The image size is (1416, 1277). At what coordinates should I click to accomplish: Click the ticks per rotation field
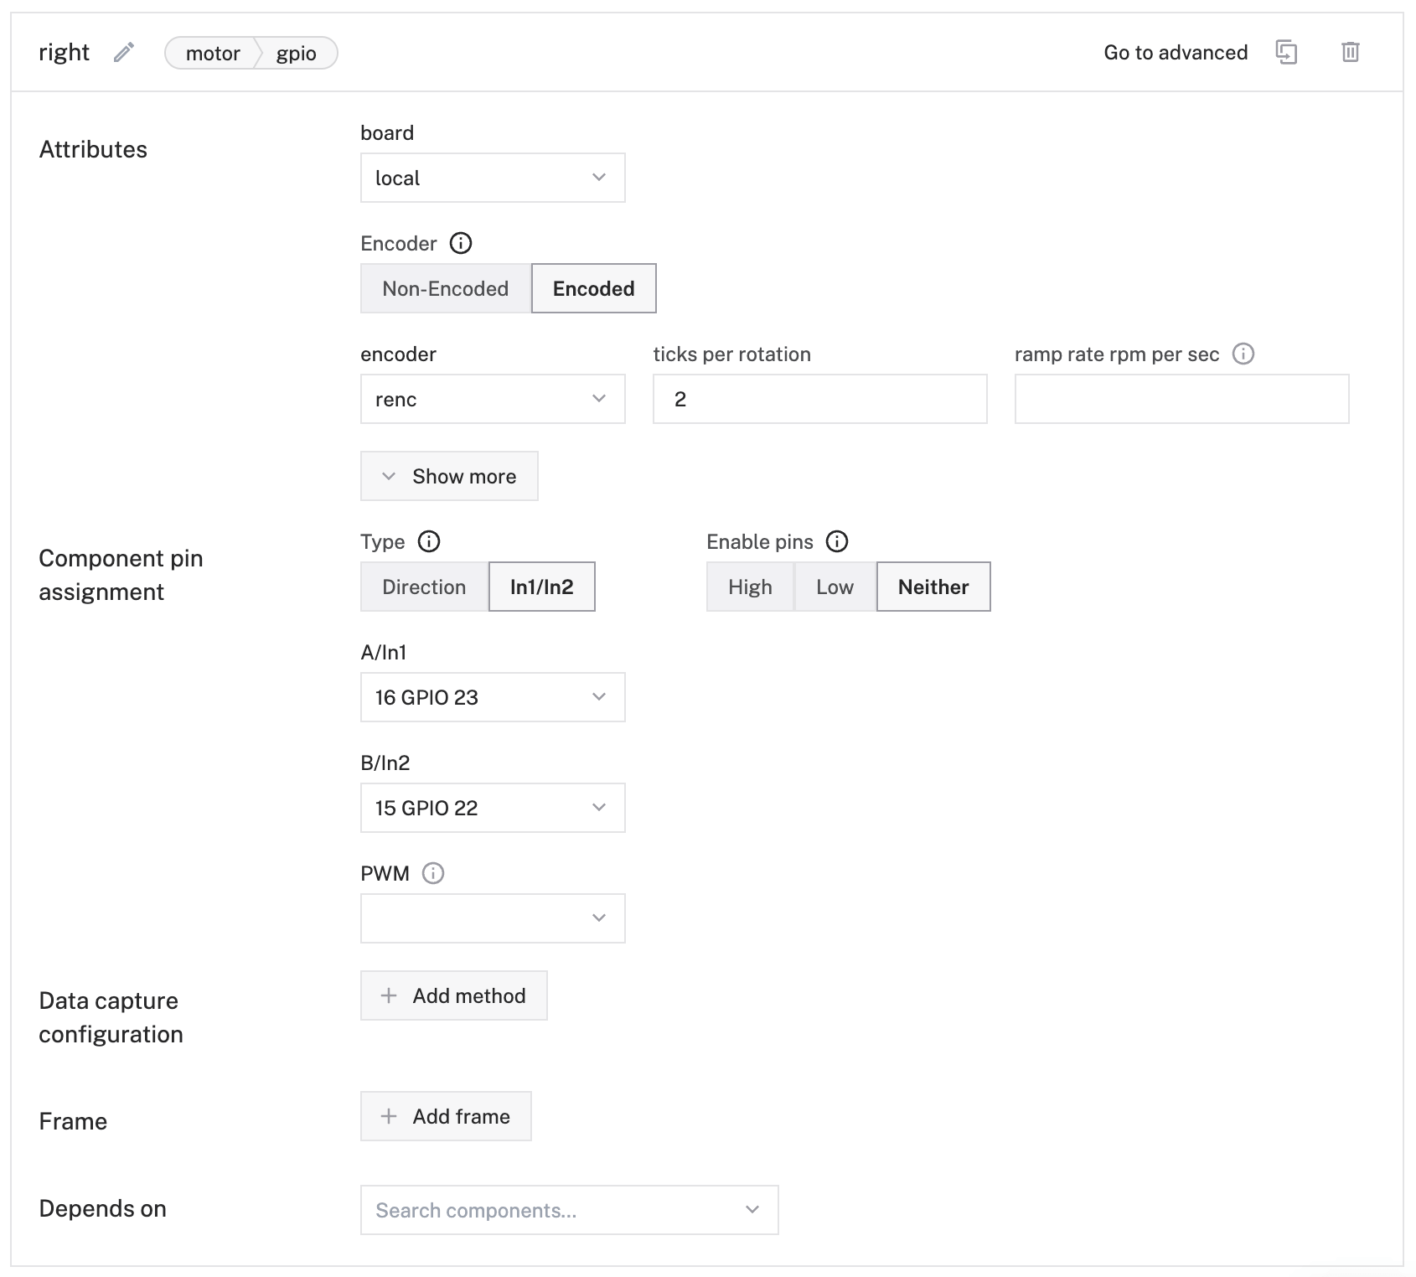click(x=819, y=399)
